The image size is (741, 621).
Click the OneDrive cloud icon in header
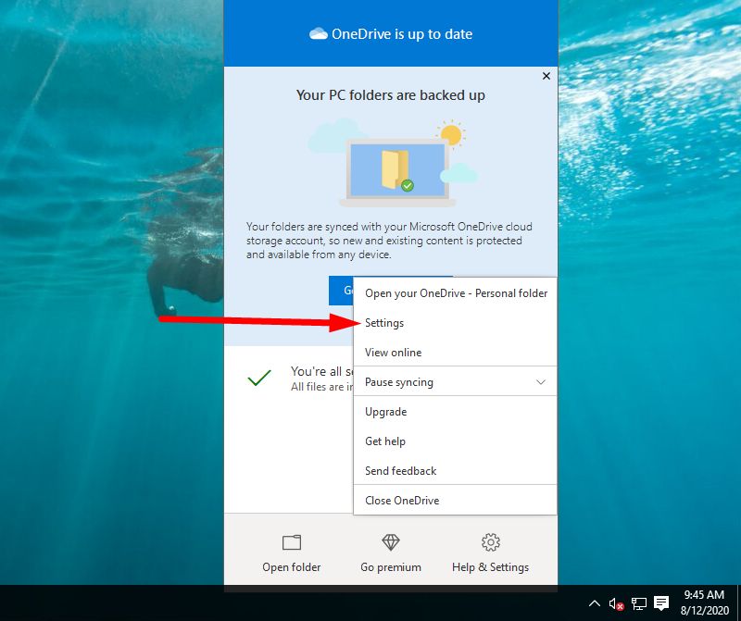pos(319,34)
